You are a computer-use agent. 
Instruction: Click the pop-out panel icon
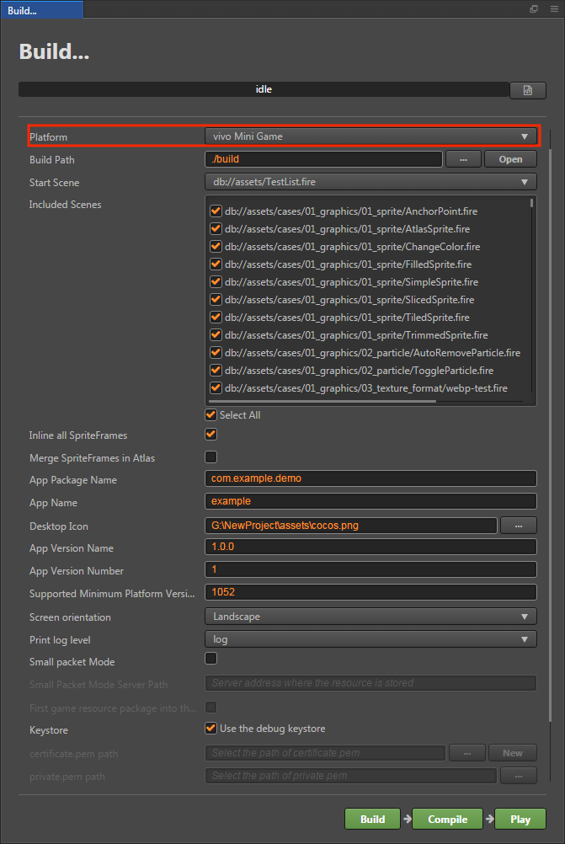[x=534, y=9]
